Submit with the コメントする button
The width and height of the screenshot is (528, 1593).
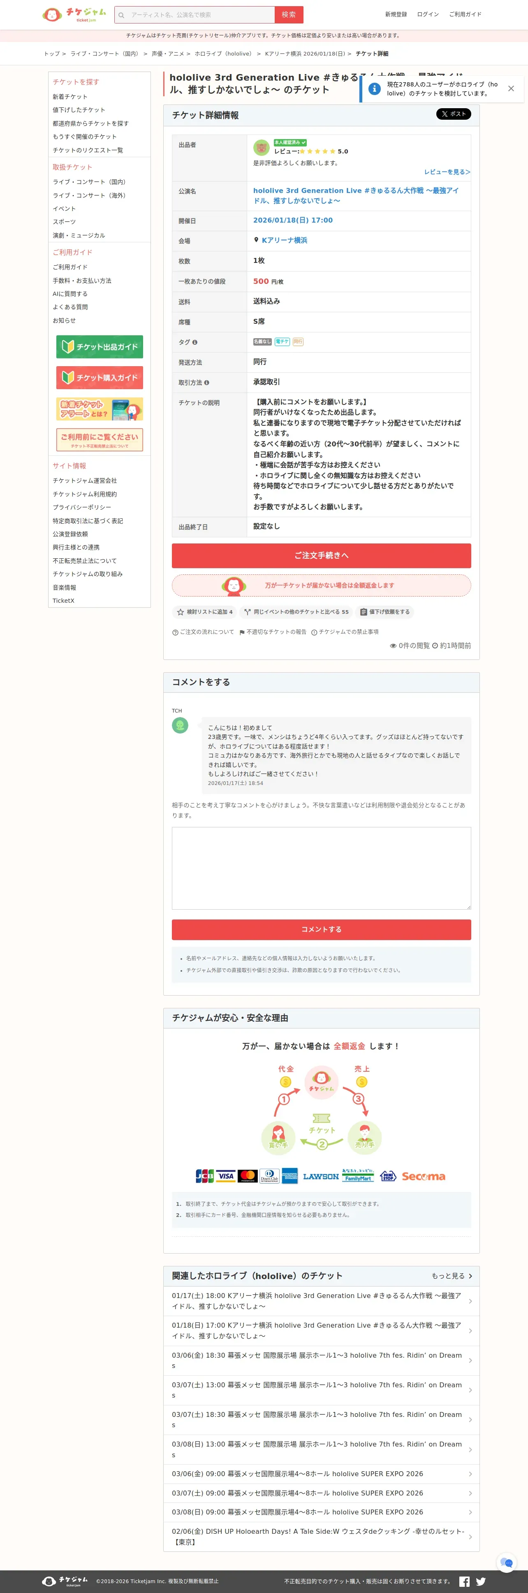(x=322, y=929)
